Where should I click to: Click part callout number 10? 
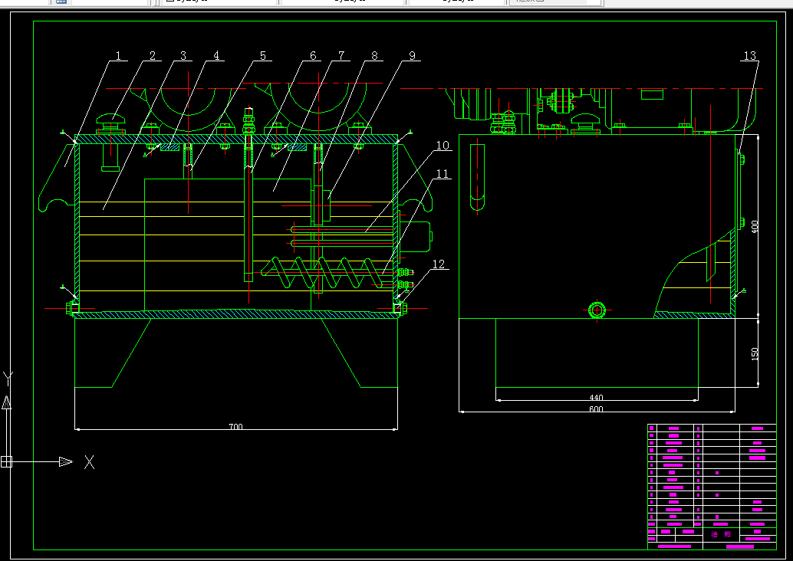(443, 146)
